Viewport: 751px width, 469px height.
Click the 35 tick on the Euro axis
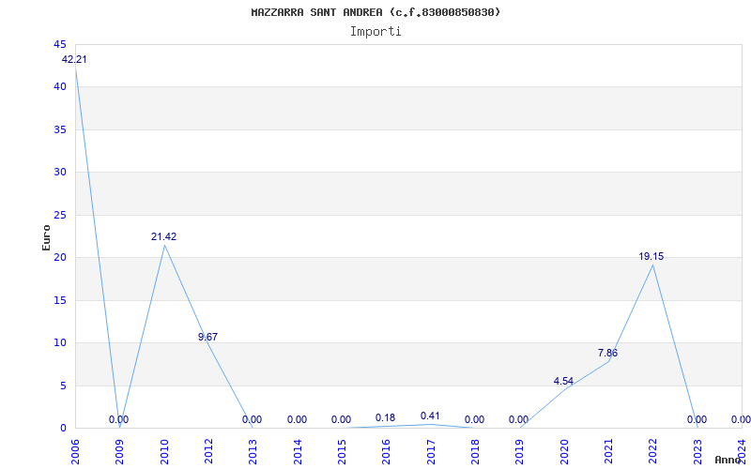60,129
